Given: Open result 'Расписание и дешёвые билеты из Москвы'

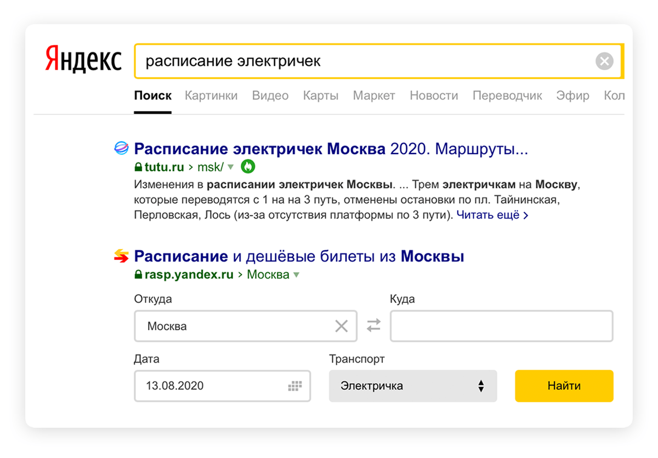Looking at the screenshot, I should 299,256.
